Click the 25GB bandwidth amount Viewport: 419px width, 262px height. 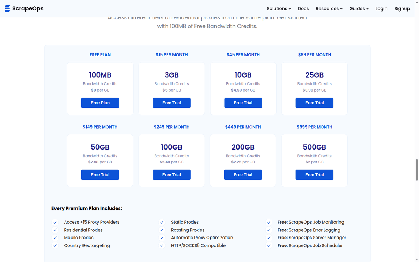click(314, 75)
